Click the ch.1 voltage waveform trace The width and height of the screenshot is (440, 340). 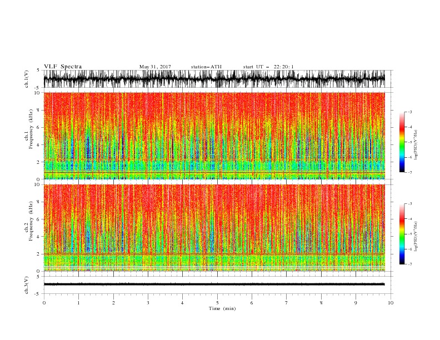pos(214,79)
